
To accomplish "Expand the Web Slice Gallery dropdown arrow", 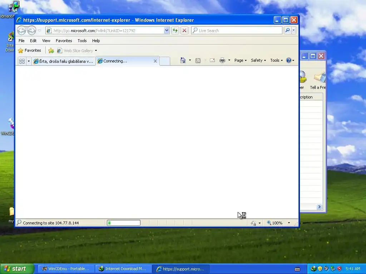I will [x=96, y=51].
